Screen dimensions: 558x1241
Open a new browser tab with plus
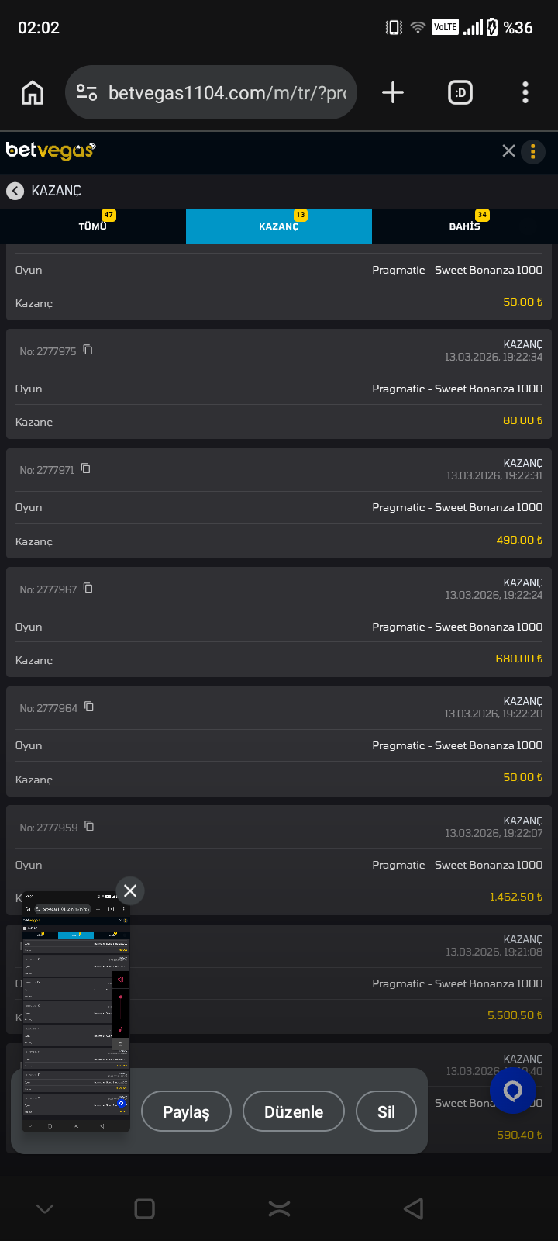393,93
